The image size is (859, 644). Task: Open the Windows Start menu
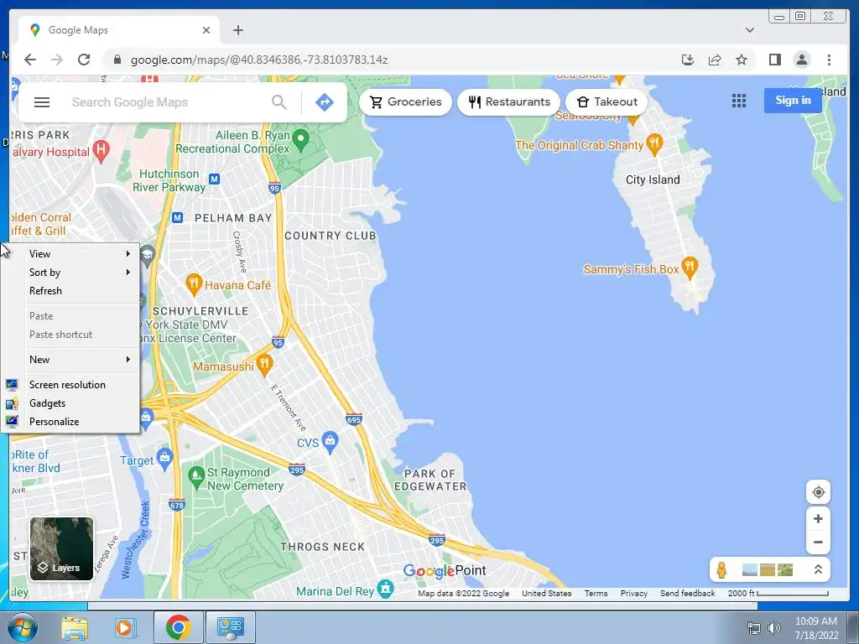click(x=23, y=627)
